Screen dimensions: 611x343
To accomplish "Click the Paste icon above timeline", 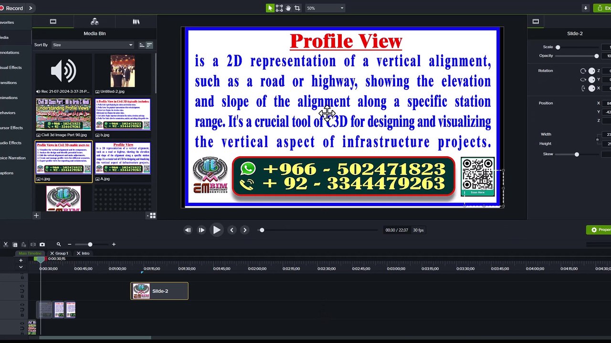I will tap(24, 244).
